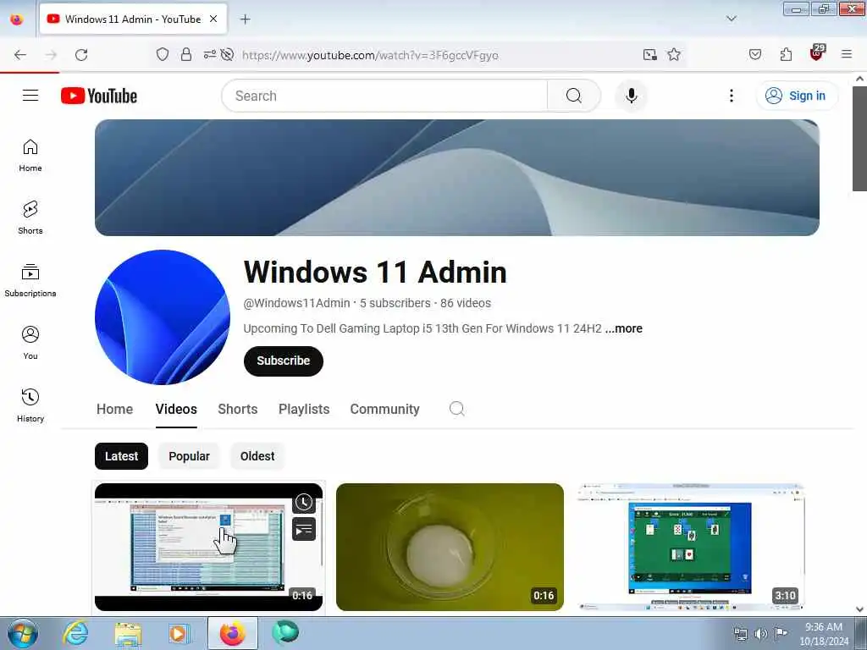Search within the channel using the magnifier icon
867x650 pixels.
click(456, 409)
